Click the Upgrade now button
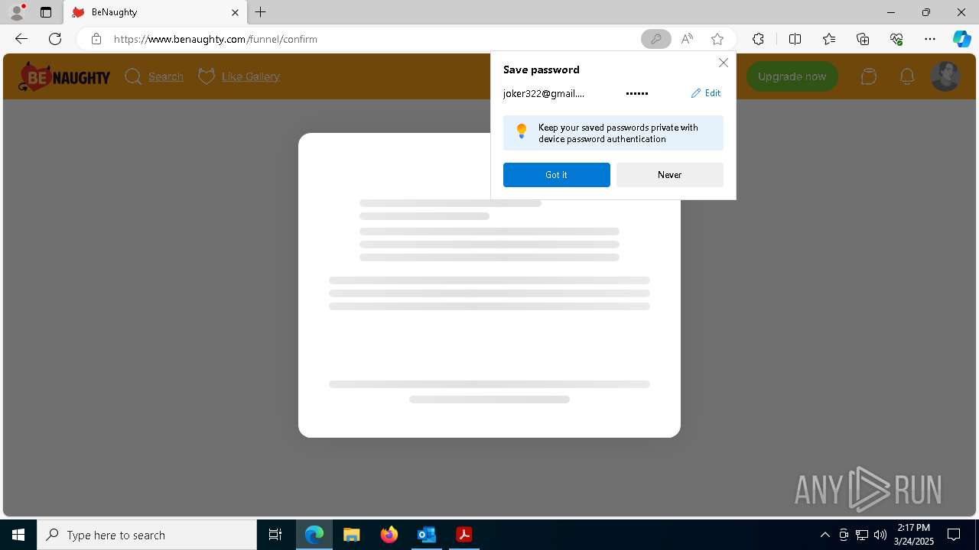The height and width of the screenshot is (550, 979). click(792, 76)
